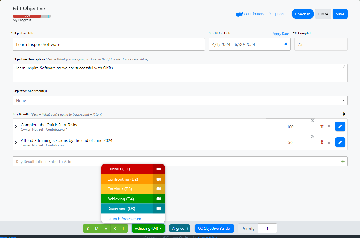Add key result with the green plus icon
Viewport: 360px width, 238px height.
point(343,161)
